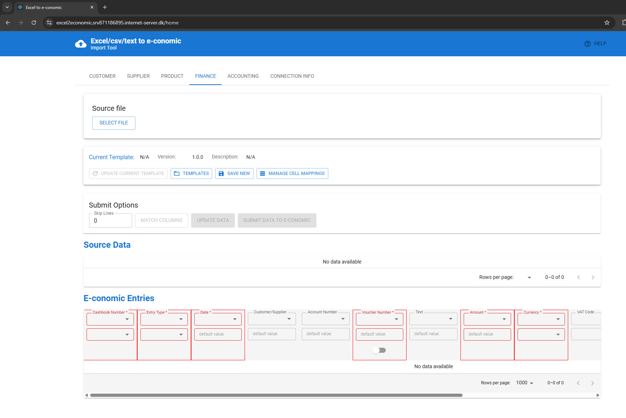Image resolution: width=626 pixels, height=418 pixels.
Task: Click Voucher Number default value field
Action: [380, 334]
